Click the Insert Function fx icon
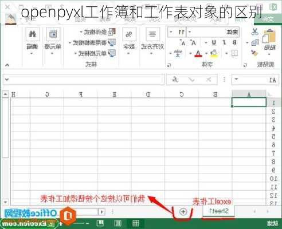This screenshot has height=229, width=282. click(175, 79)
